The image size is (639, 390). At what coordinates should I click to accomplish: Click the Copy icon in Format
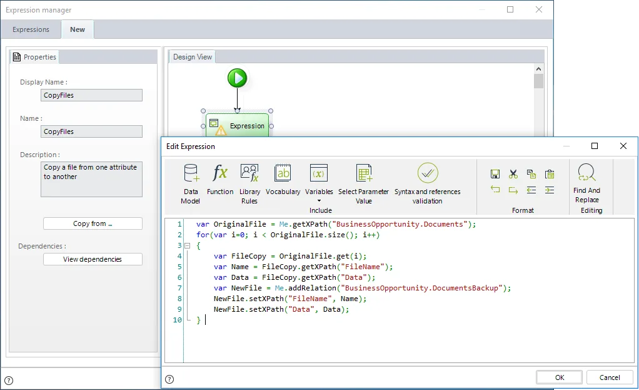531,174
